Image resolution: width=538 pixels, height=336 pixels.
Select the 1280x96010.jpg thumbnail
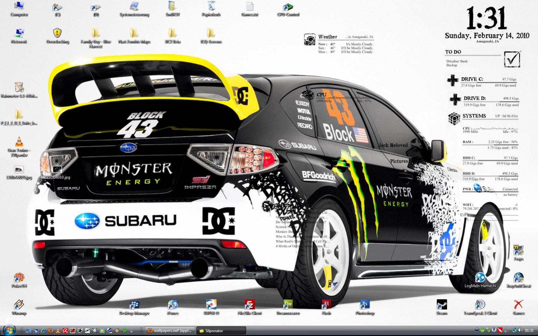coord(57,172)
